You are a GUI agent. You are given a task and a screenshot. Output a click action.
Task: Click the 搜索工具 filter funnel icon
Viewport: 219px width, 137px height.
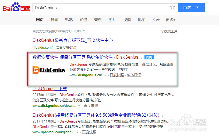162,31
